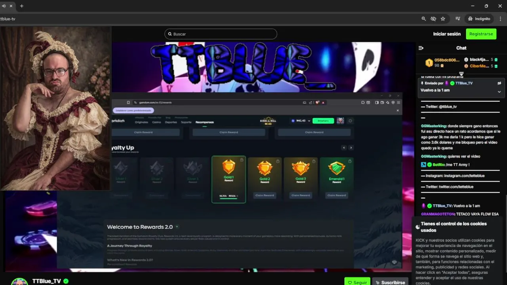This screenshot has height=285, width=507.
Task: Click the Twitter: twitter.com/tetteblue message
Action: pos(447,187)
